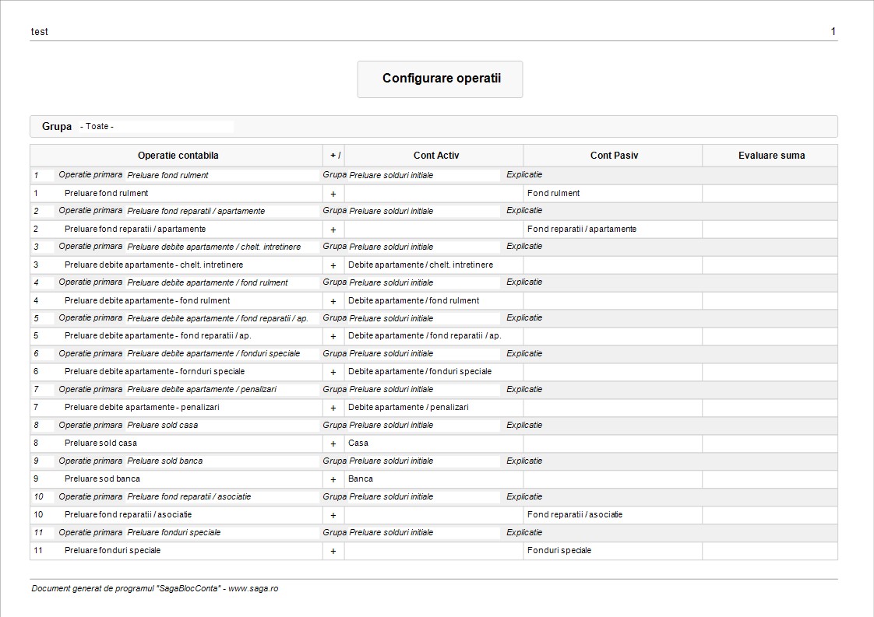Viewport: 874px width, 617px height.
Task: Click the 'Debite apartamente / penalizari' Cont Activ cell
Action: [409, 407]
